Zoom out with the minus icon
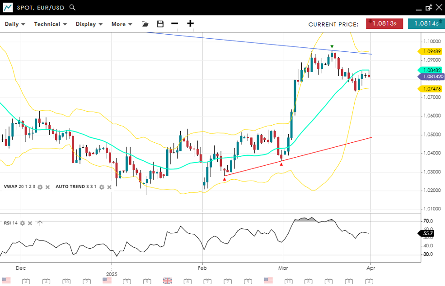Image resolution: width=445 pixels, height=286 pixels. (175, 24)
